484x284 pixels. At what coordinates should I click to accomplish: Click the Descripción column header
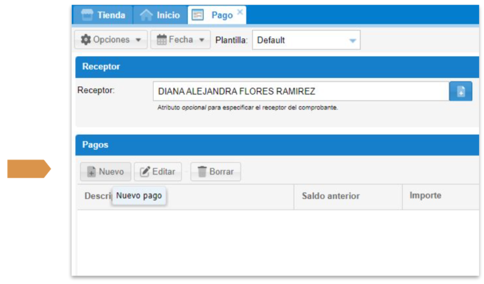(x=93, y=196)
